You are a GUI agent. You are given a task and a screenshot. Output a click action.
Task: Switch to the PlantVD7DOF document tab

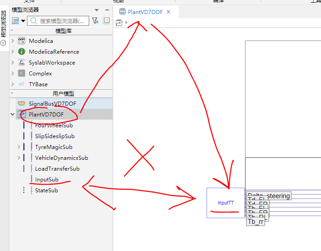tap(145, 12)
